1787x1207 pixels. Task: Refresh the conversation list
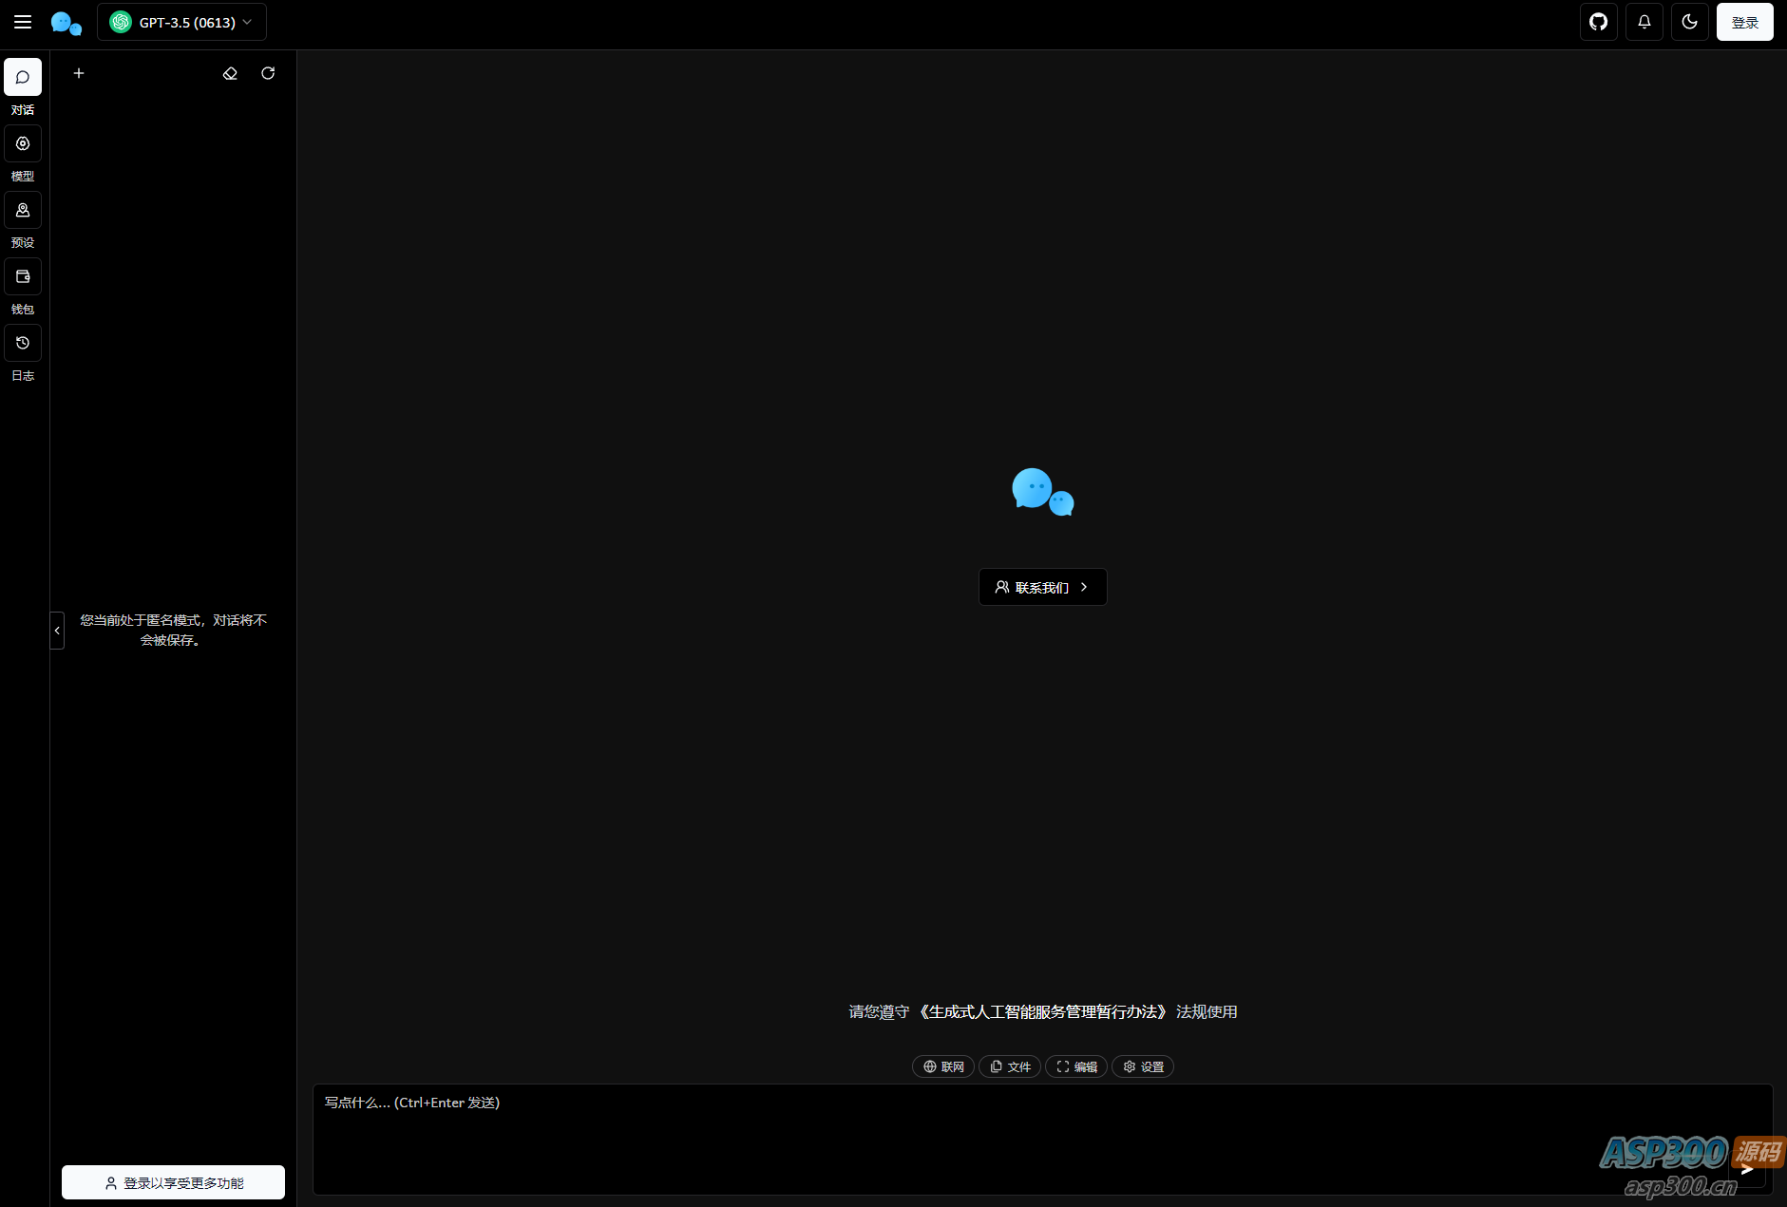268,73
